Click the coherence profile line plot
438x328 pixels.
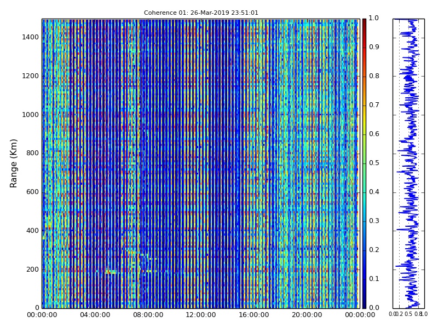(408, 163)
